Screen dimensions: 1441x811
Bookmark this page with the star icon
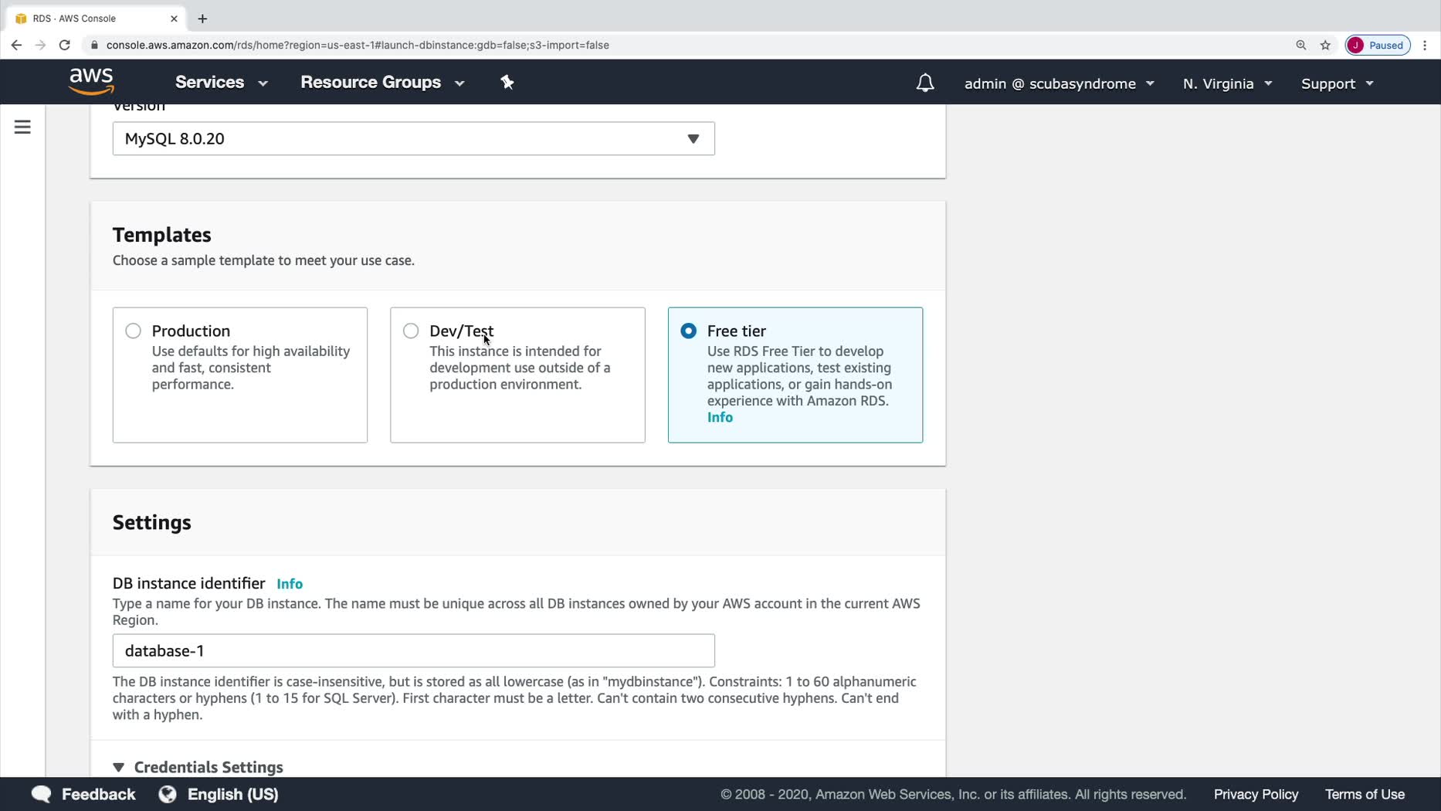(1326, 45)
